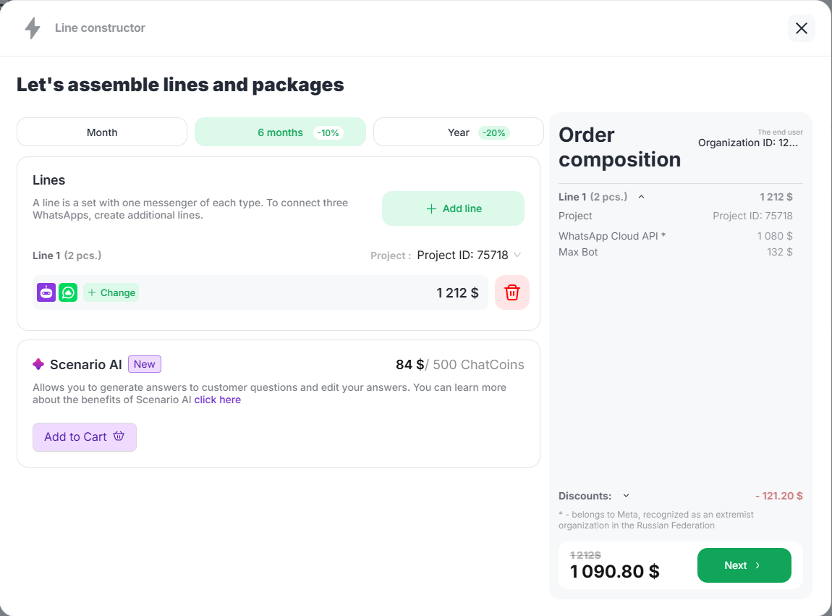Viewport: 832px width, 616px height.
Task: Select the Month billing period
Action: (102, 132)
